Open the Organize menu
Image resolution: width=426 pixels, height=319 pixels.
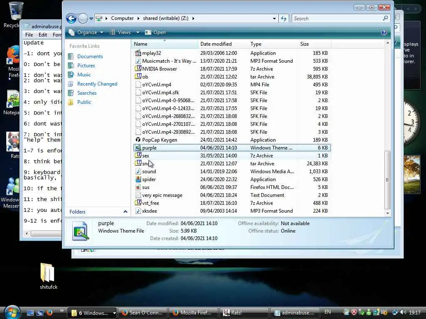[87, 32]
